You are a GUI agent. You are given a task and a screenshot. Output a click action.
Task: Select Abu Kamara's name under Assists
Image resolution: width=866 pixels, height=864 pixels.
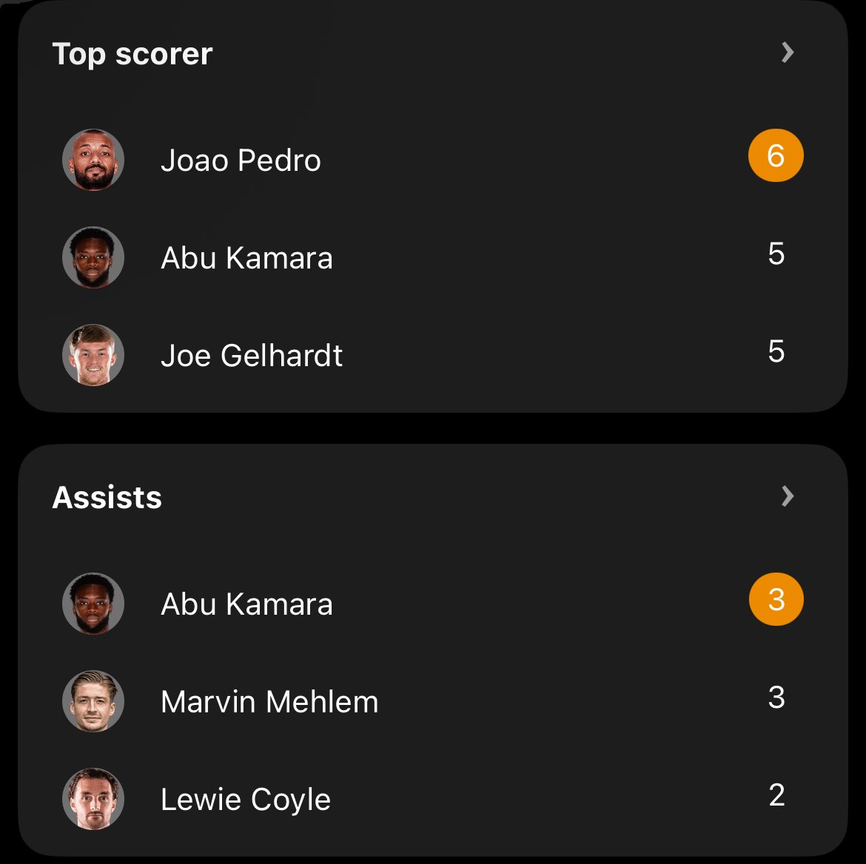click(246, 604)
